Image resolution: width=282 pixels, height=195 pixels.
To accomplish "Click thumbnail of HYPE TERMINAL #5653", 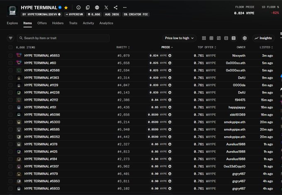I will (x=19, y=55).
